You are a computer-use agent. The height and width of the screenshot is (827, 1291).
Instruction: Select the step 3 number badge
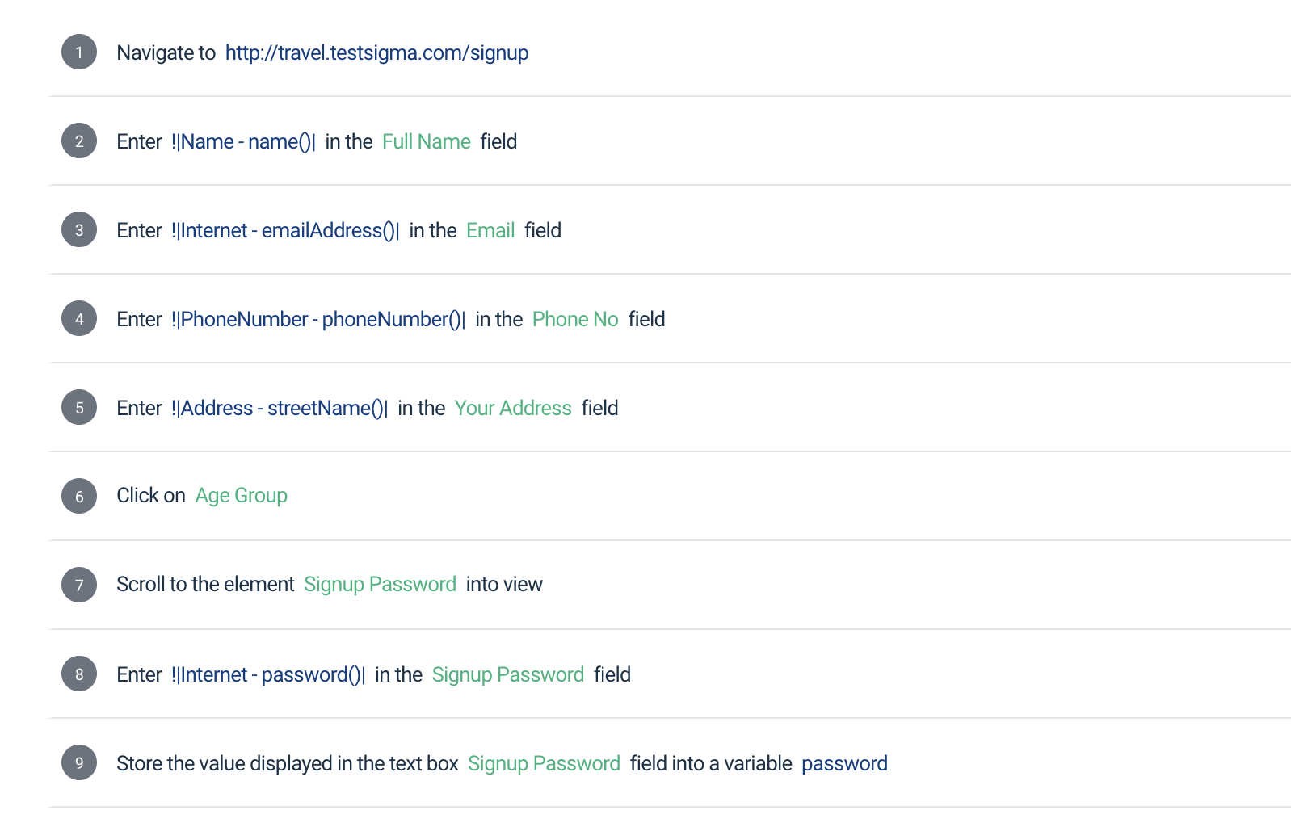point(79,229)
